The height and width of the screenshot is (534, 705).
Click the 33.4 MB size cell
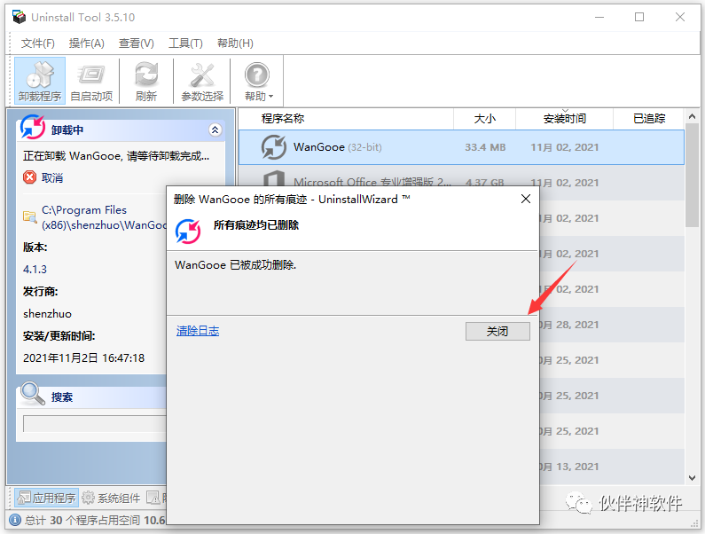click(485, 147)
